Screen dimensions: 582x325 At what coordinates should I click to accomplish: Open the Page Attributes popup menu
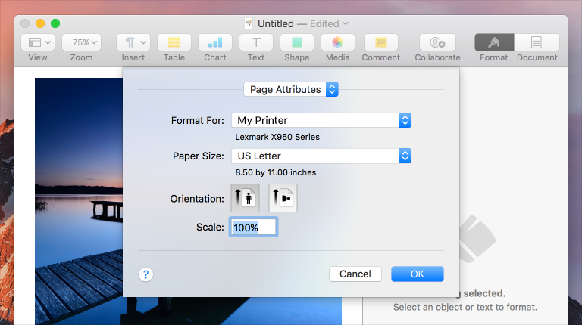coord(291,89)
